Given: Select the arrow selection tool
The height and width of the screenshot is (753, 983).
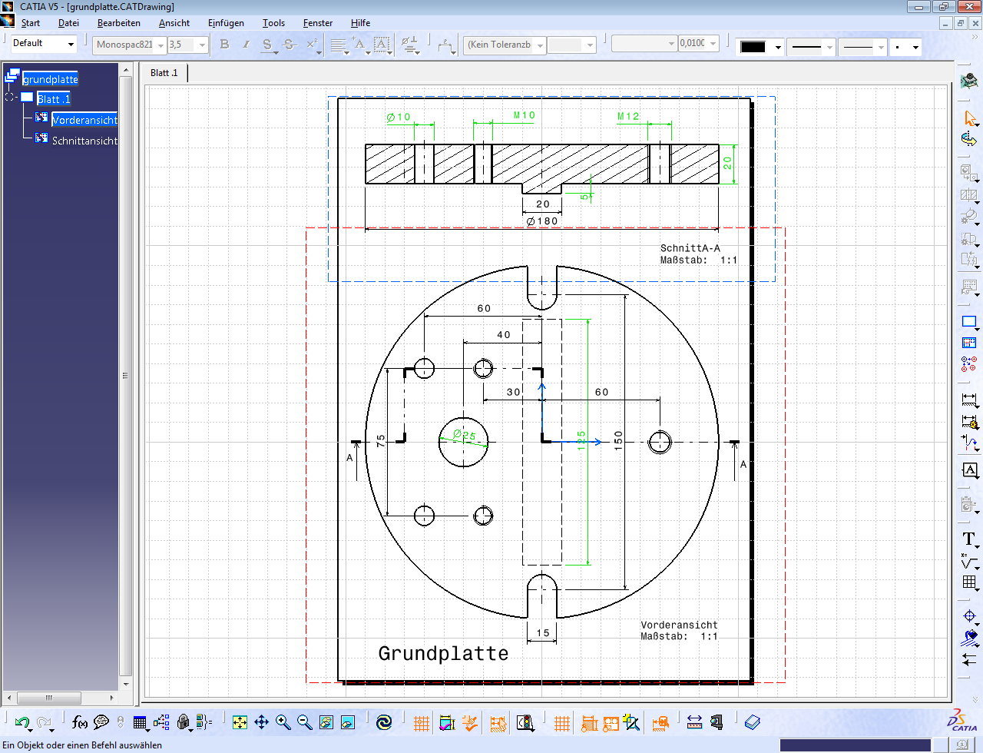Looking at the screenshot, I should (x=969, y=119).
